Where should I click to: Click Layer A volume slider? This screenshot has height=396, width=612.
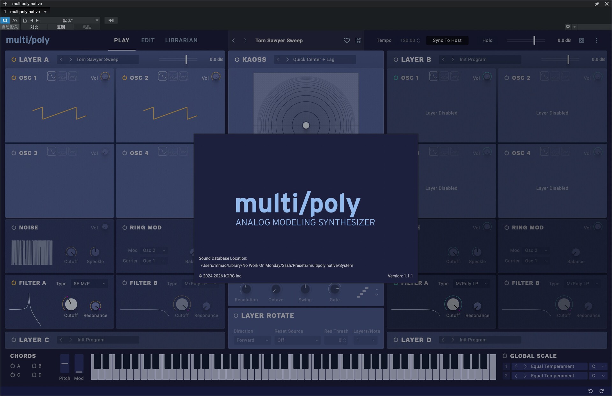tap(186, 60)
